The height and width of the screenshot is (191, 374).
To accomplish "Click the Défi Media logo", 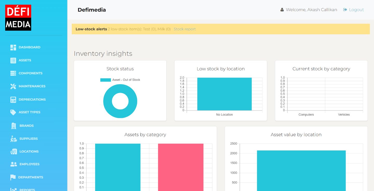I will [x=18, y=18].
